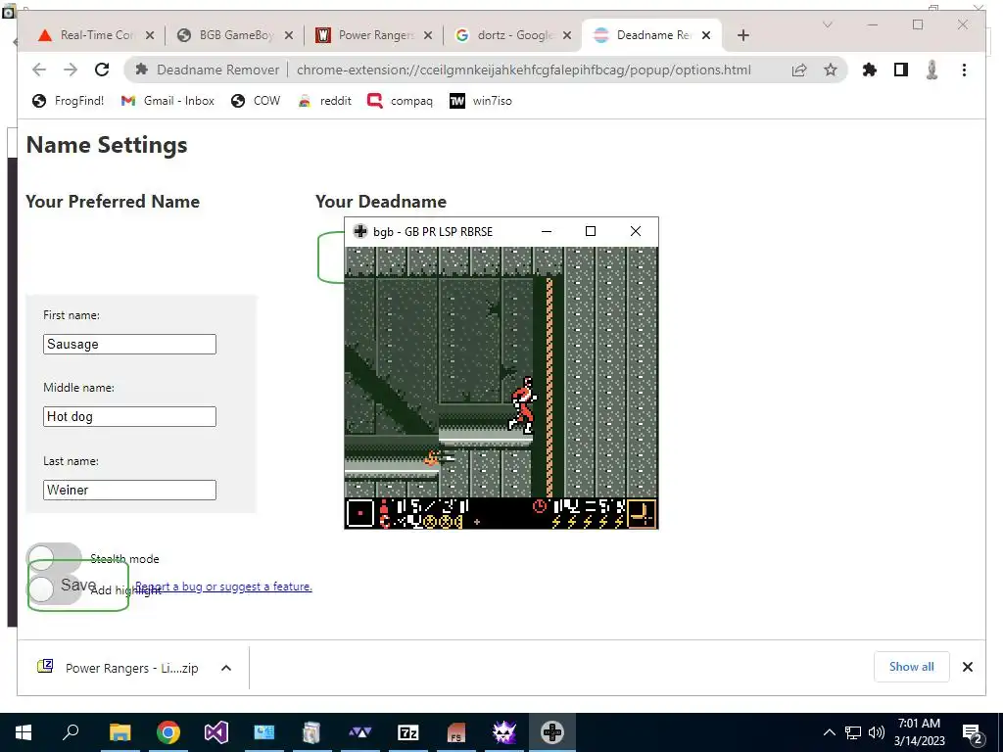Open Visual Studio from taskbar

[x=216, y=732]
